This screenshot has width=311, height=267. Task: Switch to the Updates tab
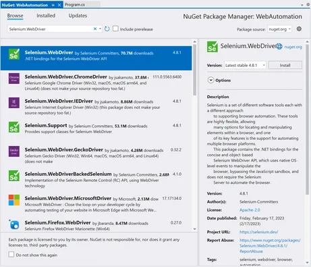(x=78, y=16)
